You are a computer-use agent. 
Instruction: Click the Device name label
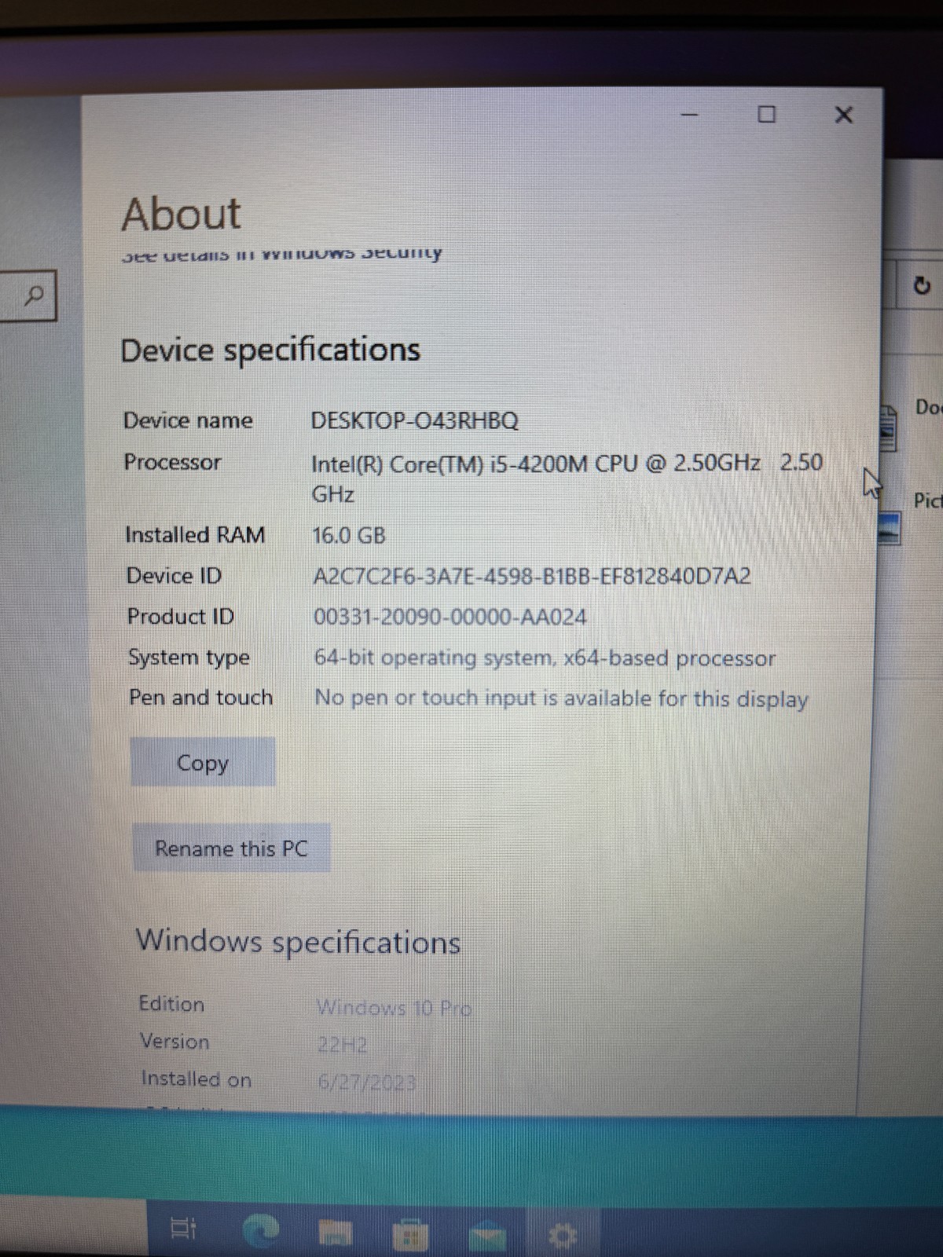[188, 420]
